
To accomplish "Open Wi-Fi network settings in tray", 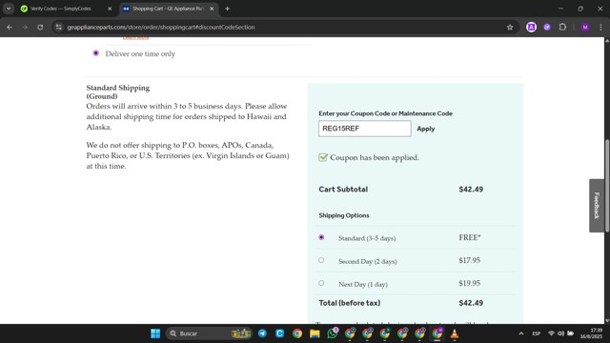I will tap(551, 333).
